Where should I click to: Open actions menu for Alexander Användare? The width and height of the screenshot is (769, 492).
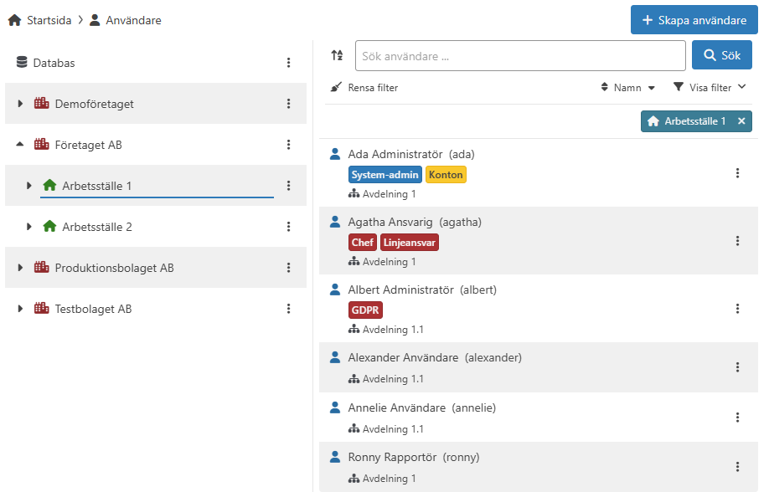point(737,367)
